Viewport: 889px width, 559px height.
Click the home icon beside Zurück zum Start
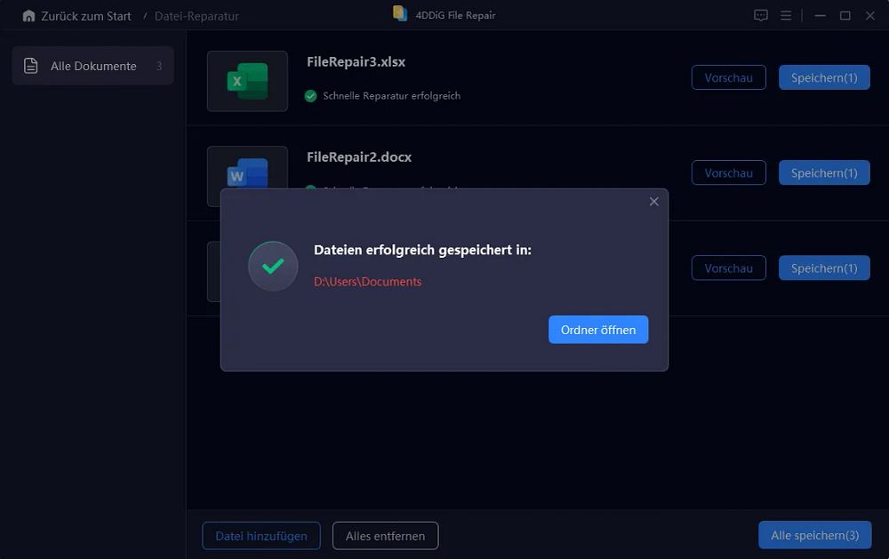click(28, 16)
